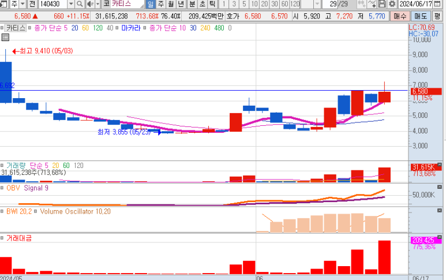Image resolution: width=446 pixels, height=280 pixels.
Task: Click the 카티스 legend label on chart
Action: click(16, 28)
